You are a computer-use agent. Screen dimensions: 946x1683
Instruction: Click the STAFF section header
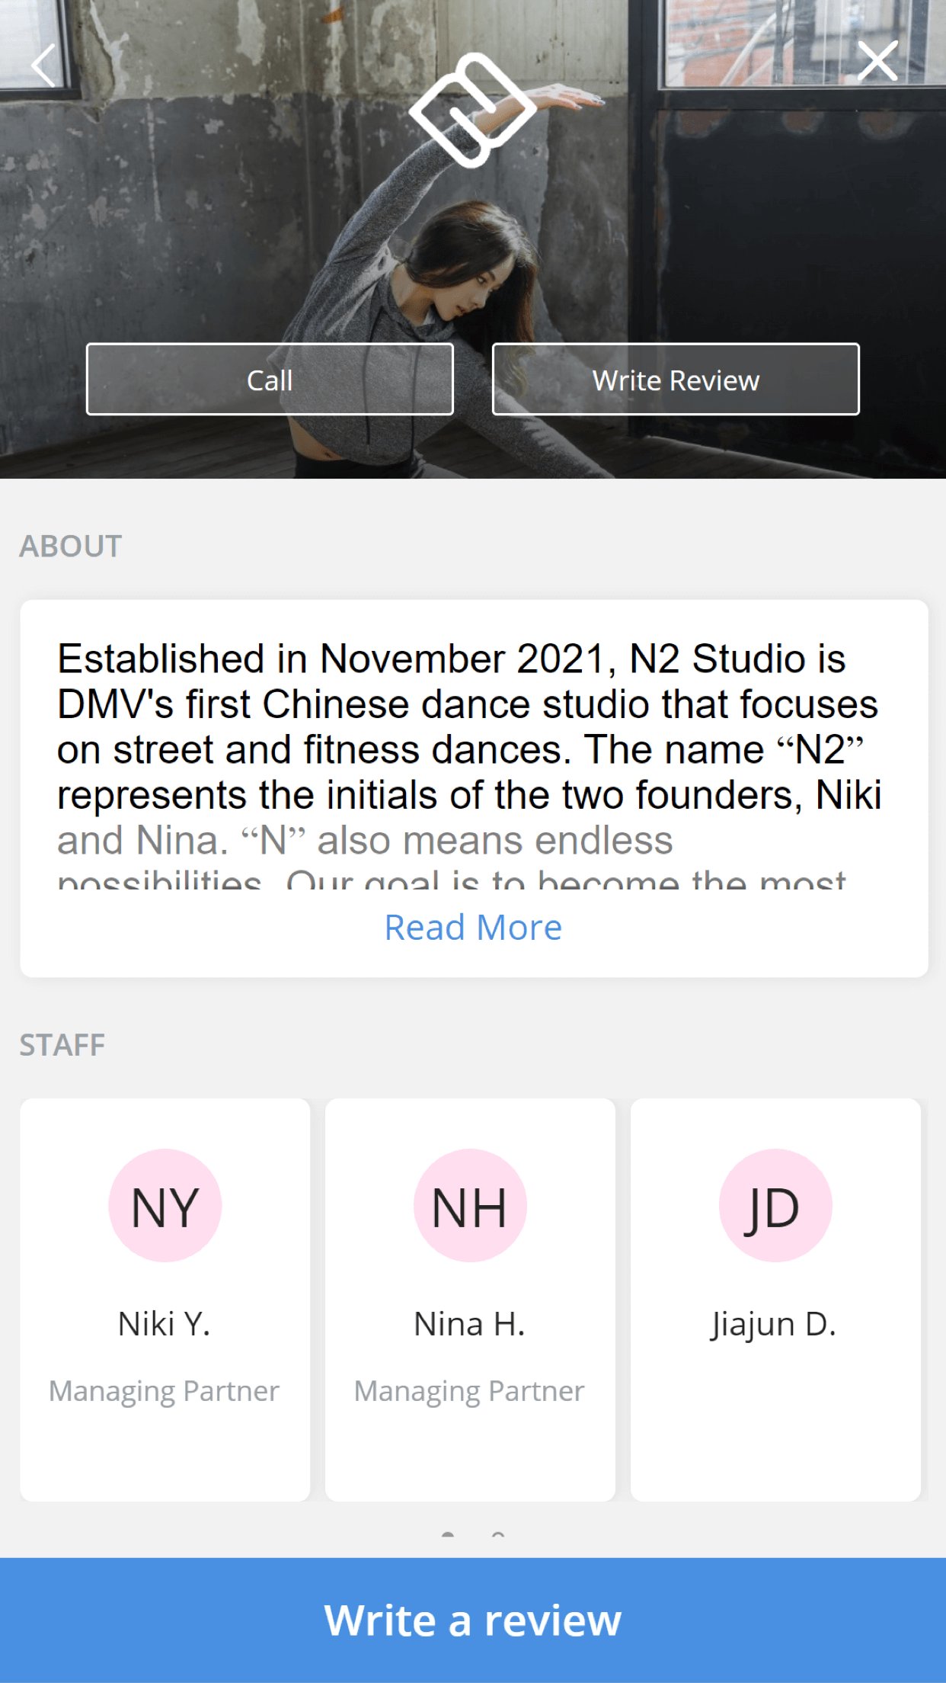63,1044
